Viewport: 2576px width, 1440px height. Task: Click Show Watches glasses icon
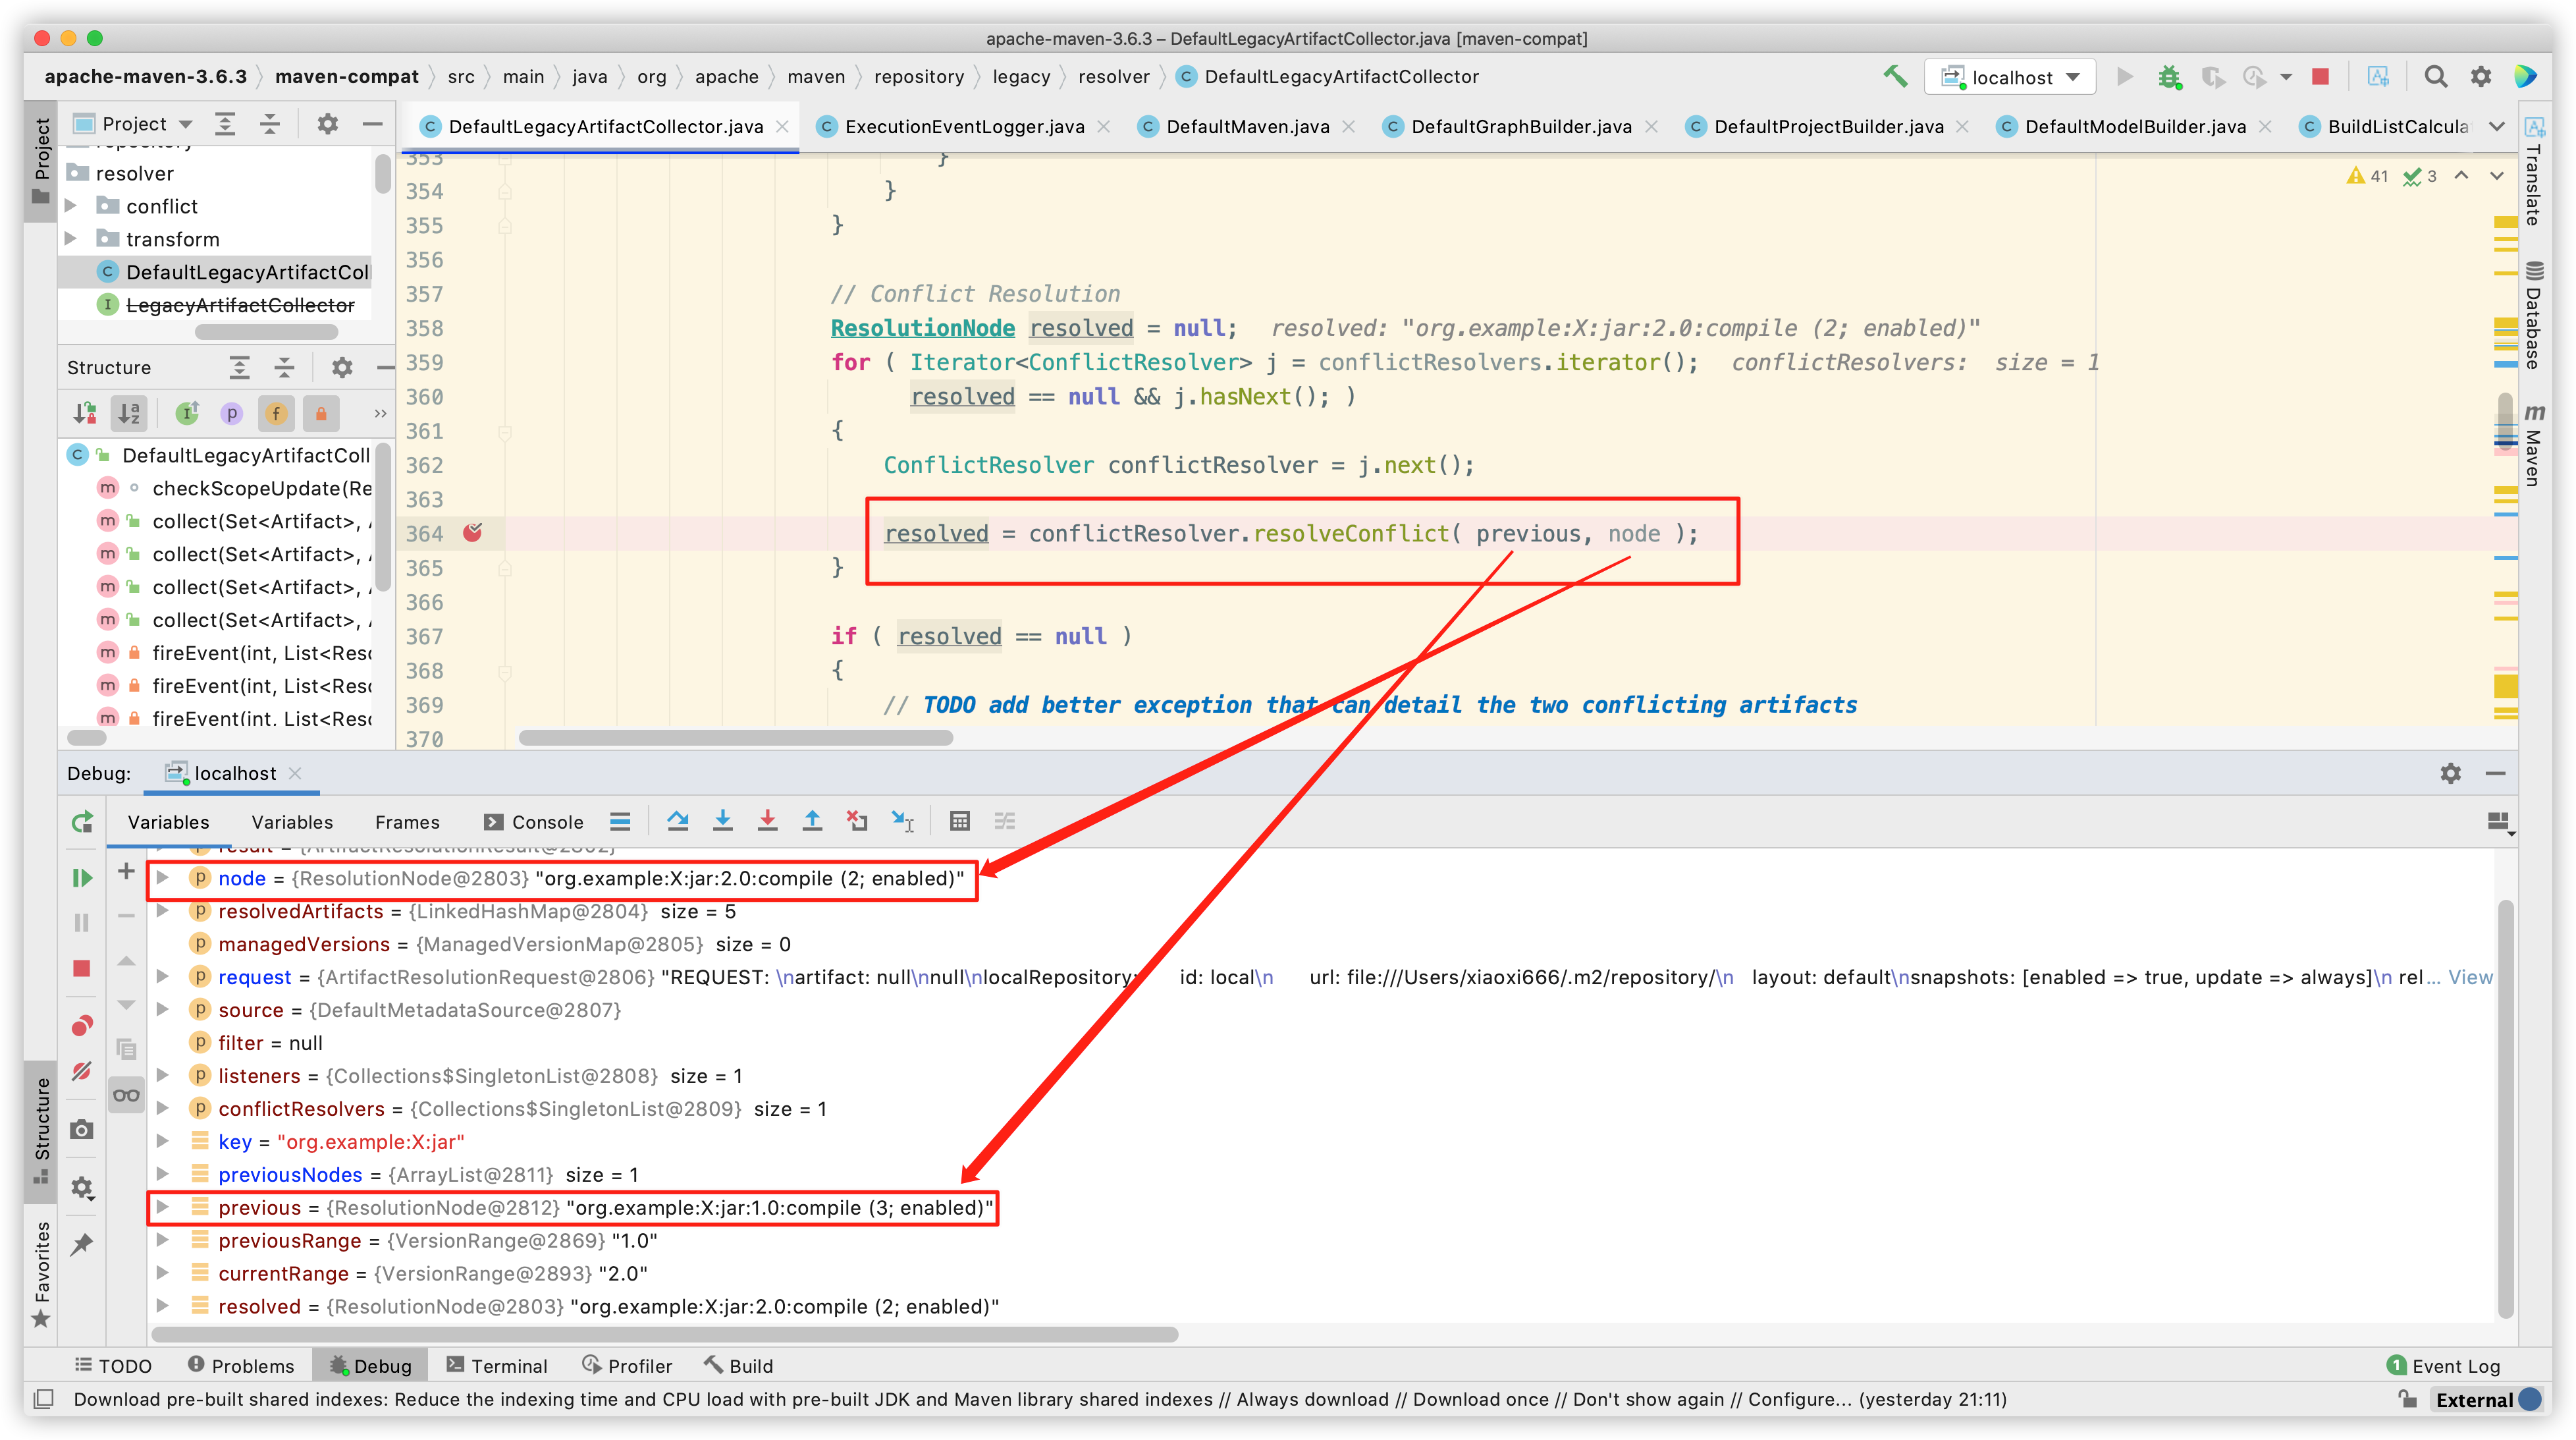[x=126, y=1095]
